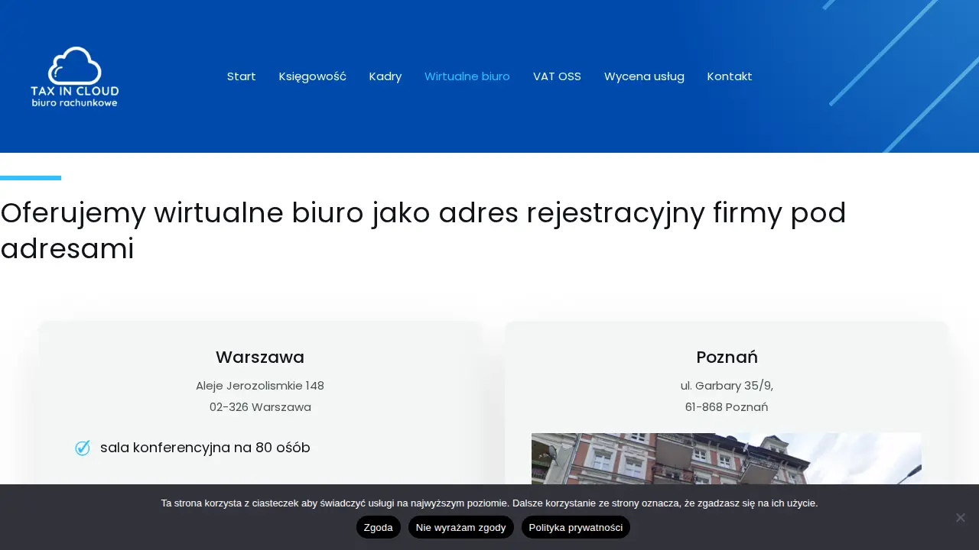Select the 02-326 Warszawa postal line
979x550 pixels.
click(x=260, y=407)
